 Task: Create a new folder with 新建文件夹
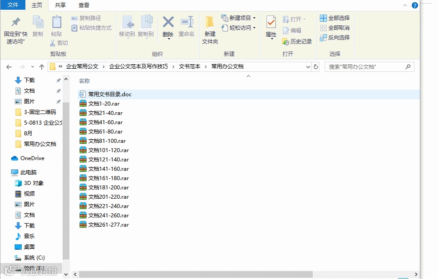click(210, 30)
